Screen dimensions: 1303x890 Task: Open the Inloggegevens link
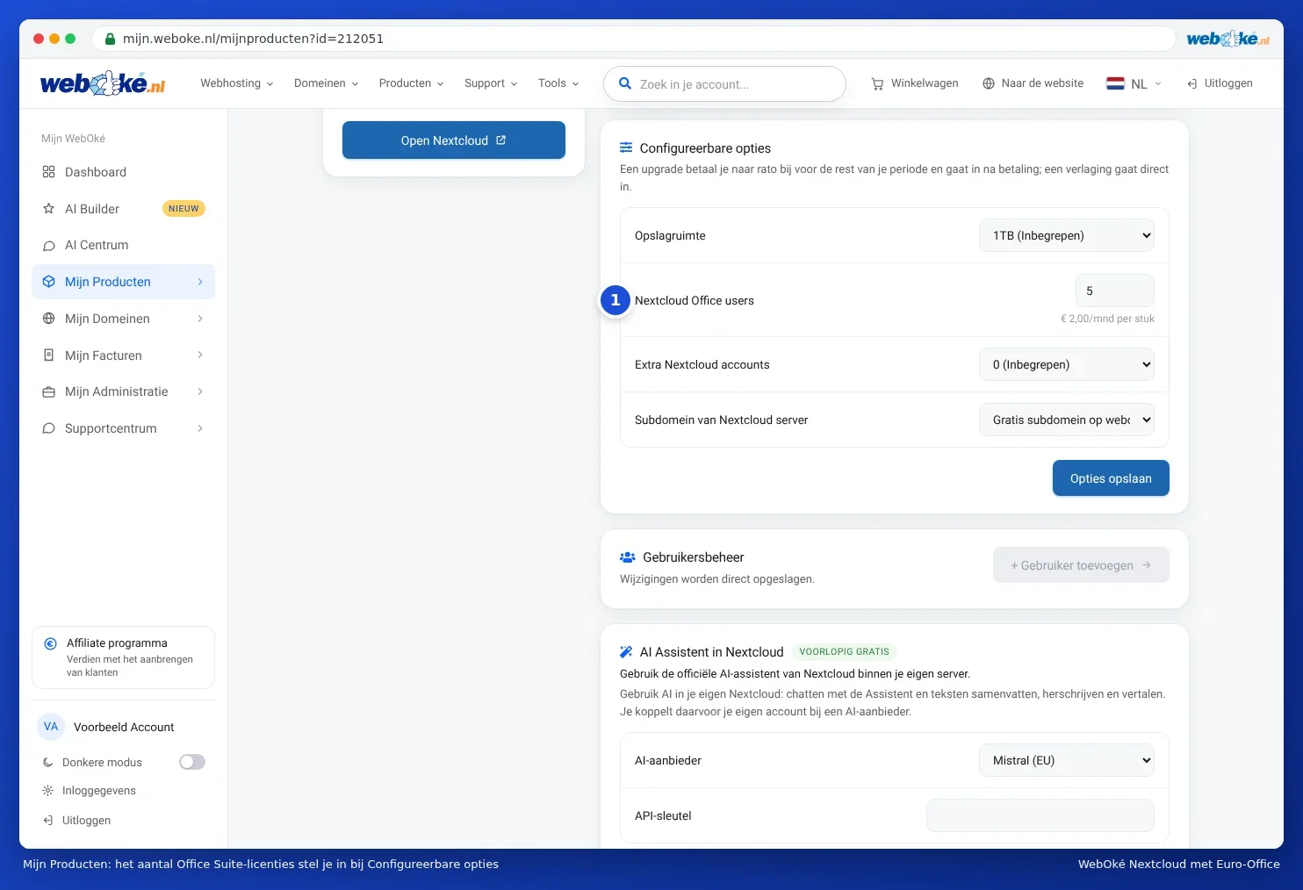[x=90, y=791]
